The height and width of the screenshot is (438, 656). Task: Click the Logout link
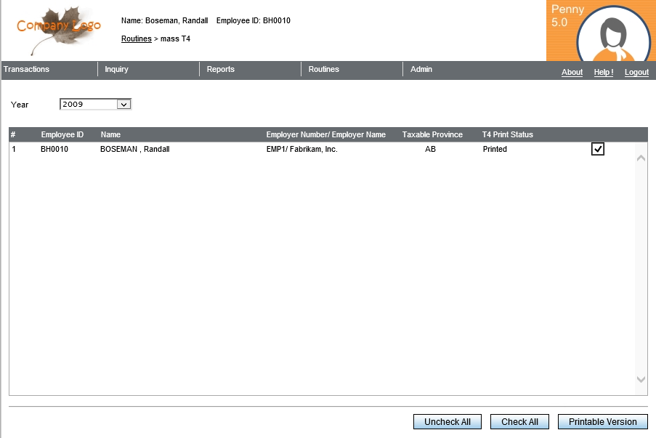pyautogui.click(x=636, y=73)
